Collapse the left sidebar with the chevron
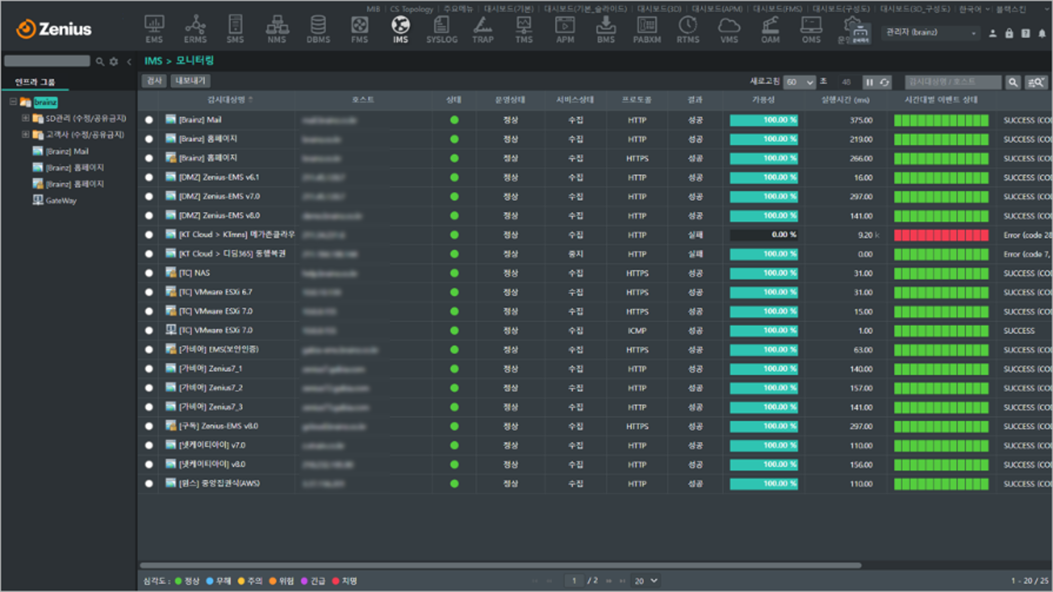The height and width of the screenshot is (592, 1053). (129, 61)
